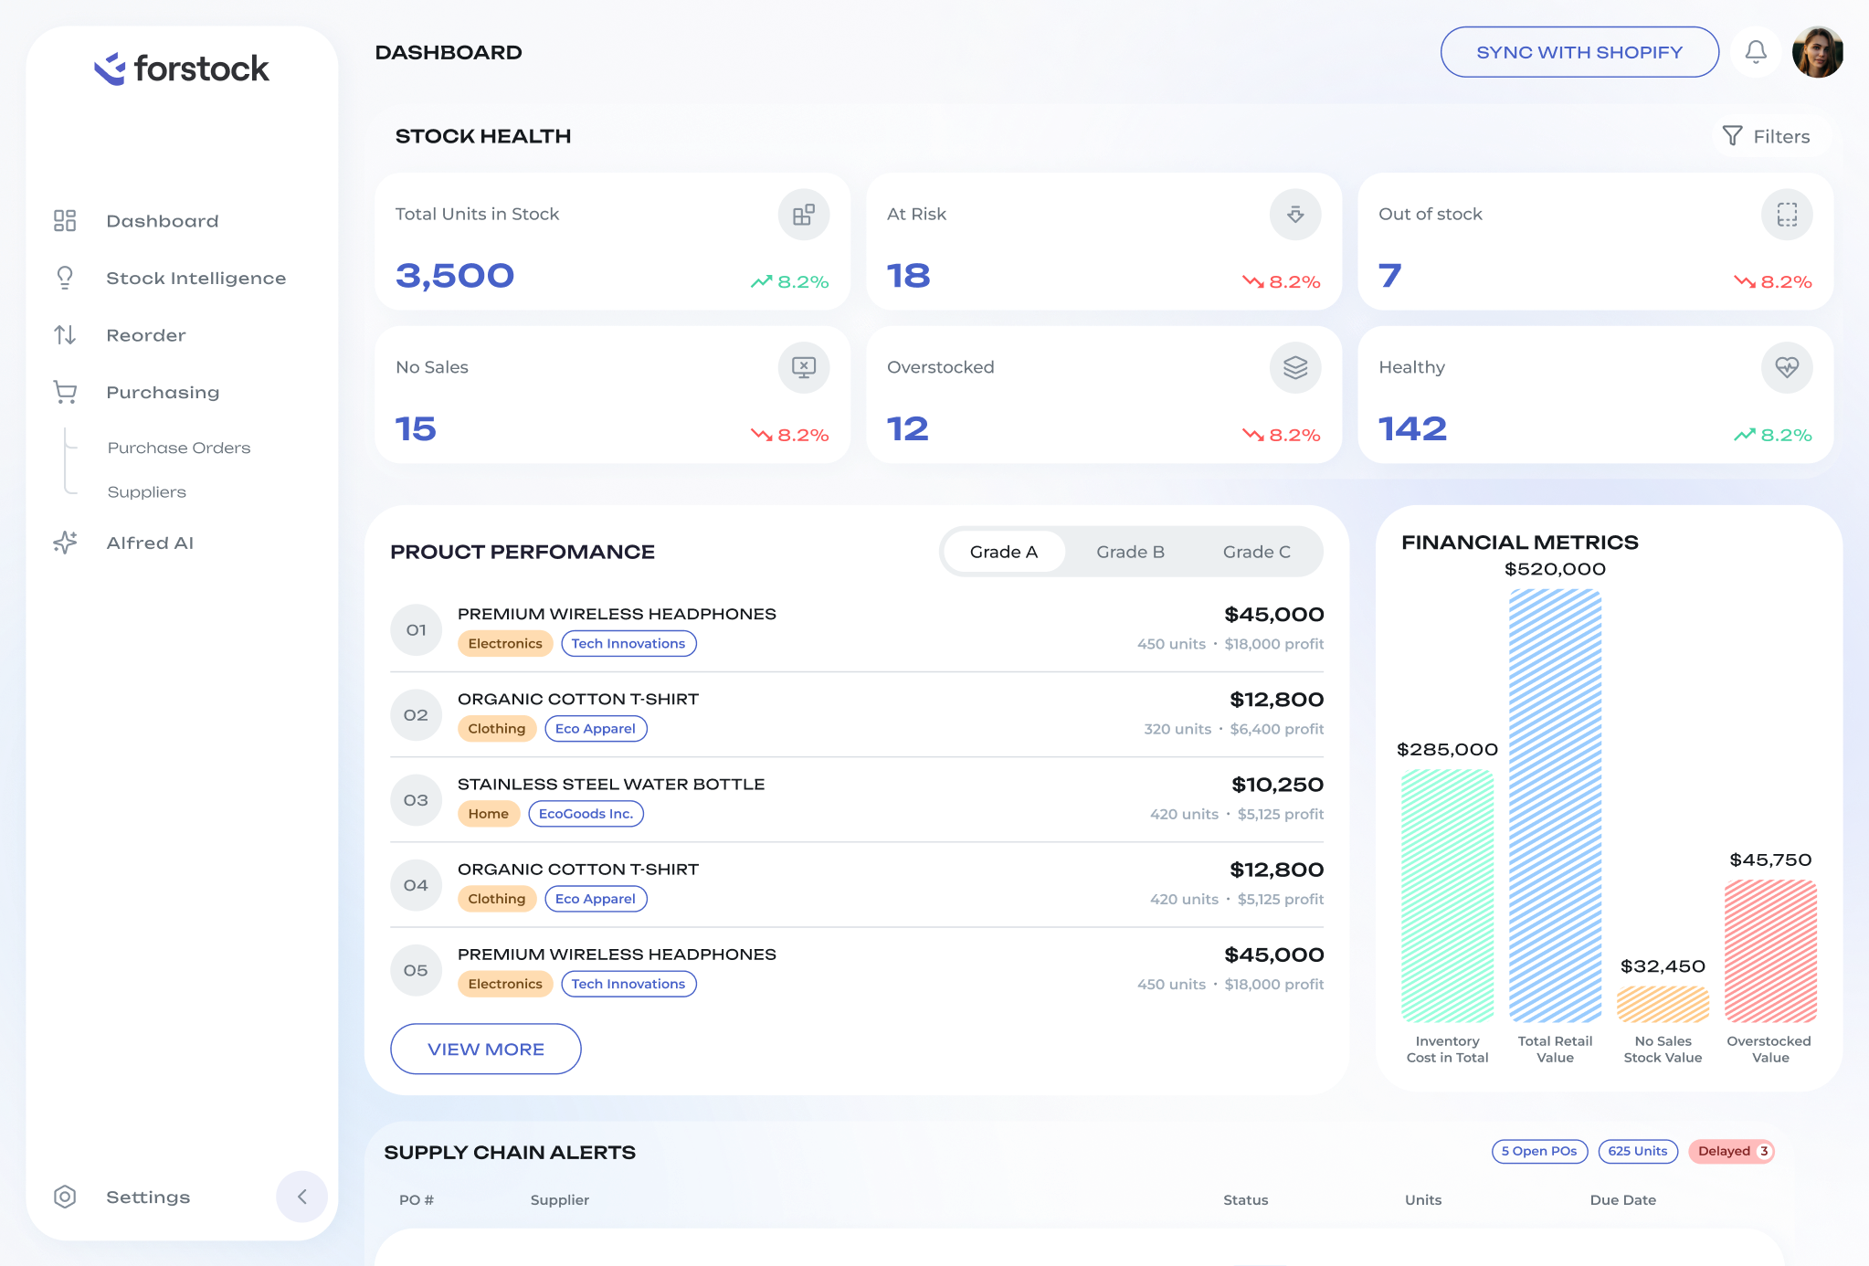Click the Sync with Shopify button
This screenshot has height=1266, width=1869.
1579,52
